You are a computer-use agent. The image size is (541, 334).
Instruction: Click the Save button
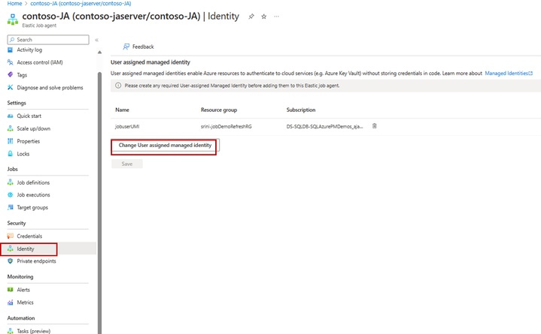127,164
